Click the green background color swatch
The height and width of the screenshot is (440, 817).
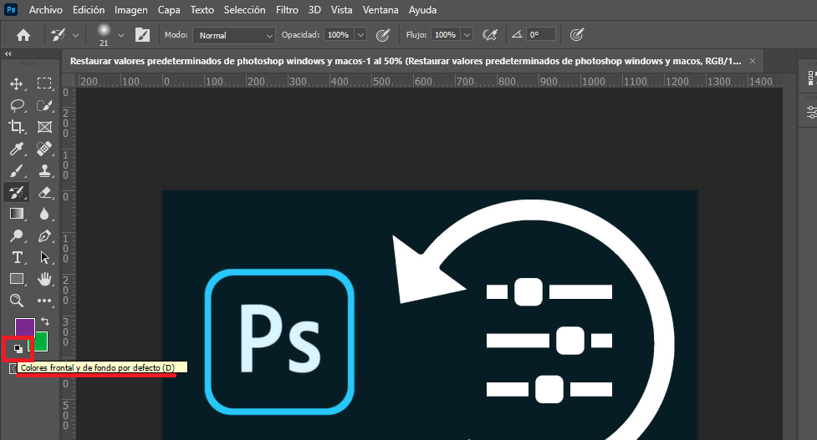(41, 342)
